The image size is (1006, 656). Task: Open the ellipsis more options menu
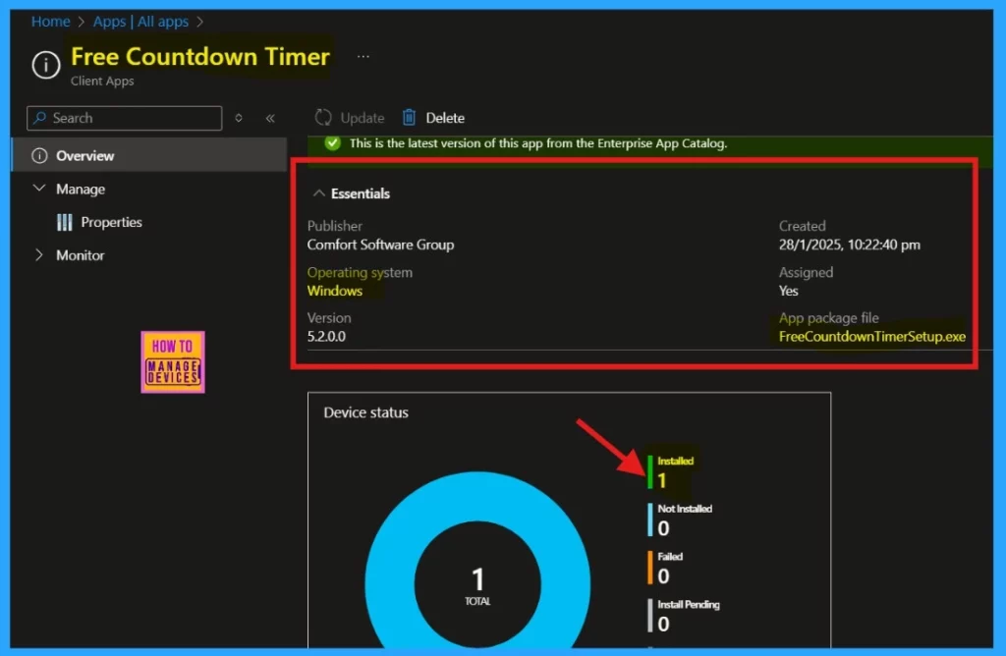[363, 56]
